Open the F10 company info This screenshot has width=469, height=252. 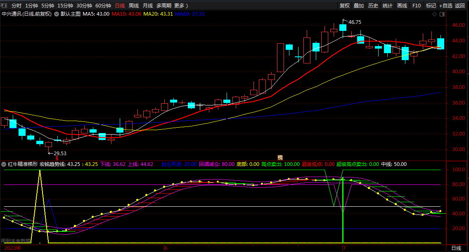coord(416,6)
